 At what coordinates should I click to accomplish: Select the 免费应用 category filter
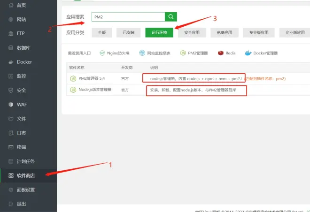coord(225,32)
